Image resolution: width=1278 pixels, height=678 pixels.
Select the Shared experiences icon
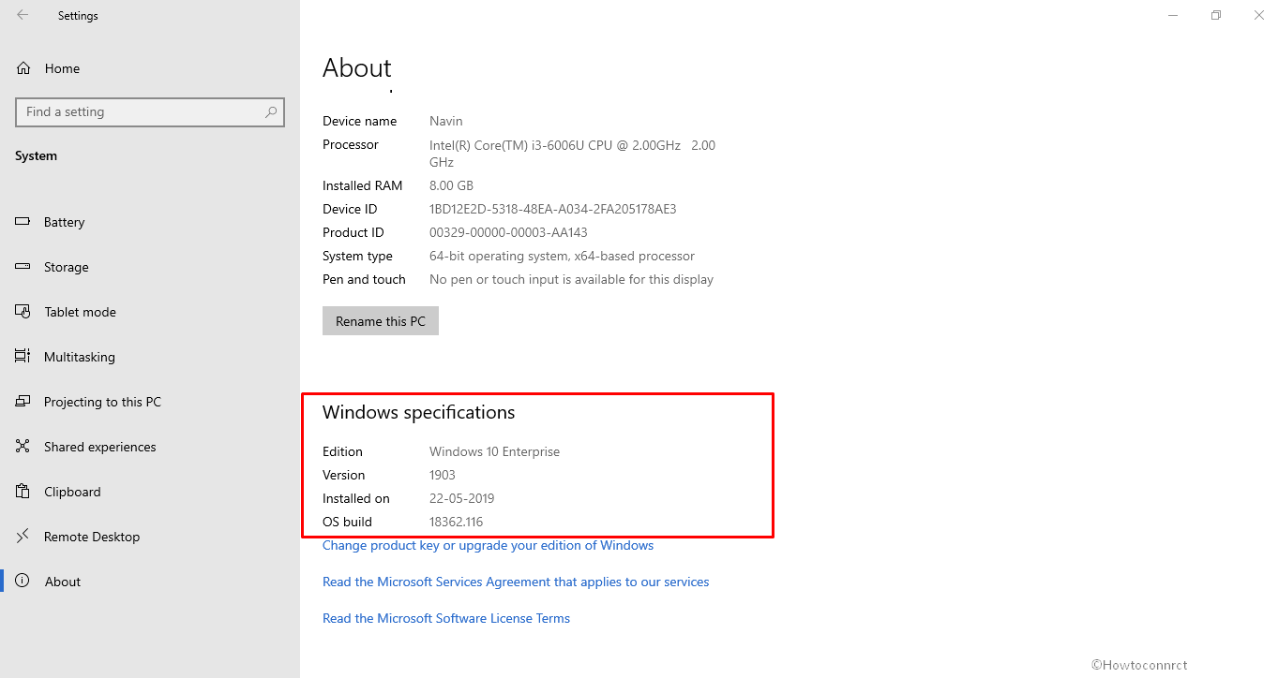point(23,447)
